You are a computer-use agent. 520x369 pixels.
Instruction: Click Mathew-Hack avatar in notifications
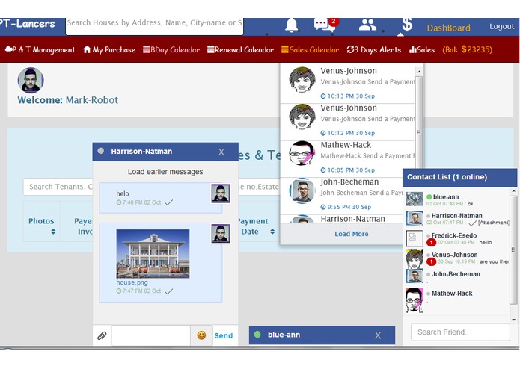(x=302, y=153)
